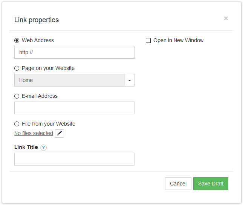Focus the http:// web address field
This screenshot has height=205, width=243.
point(74,52)
